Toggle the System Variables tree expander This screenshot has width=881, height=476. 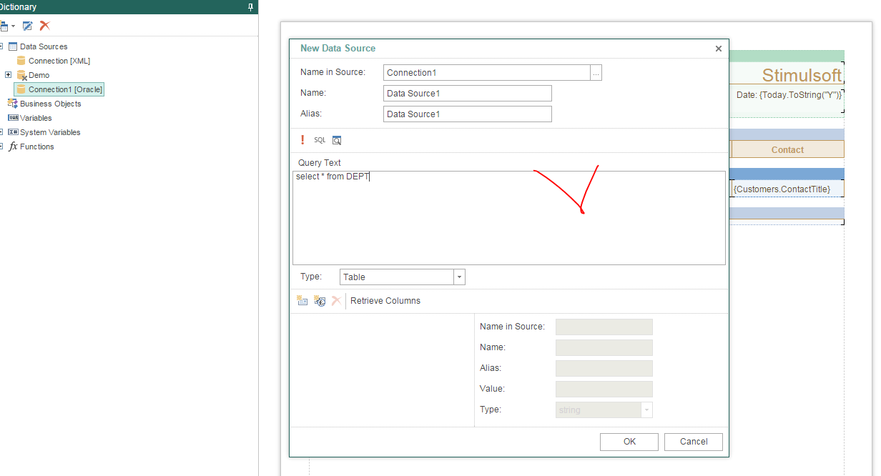(x=1, y=132)
